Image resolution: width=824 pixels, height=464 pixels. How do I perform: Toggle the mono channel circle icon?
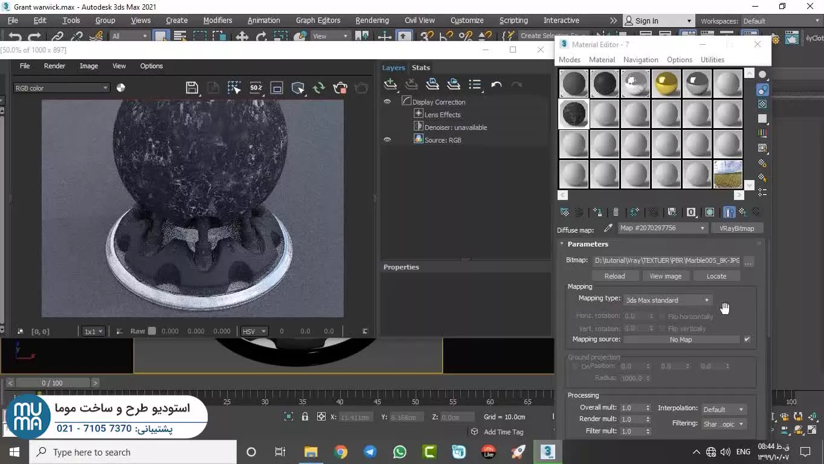121,88
